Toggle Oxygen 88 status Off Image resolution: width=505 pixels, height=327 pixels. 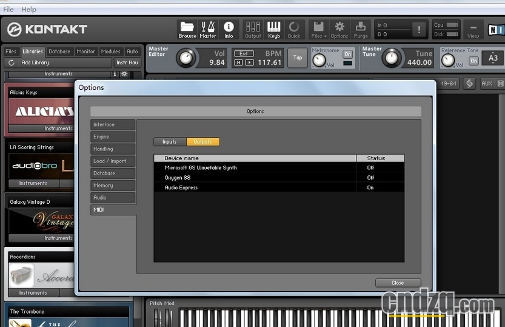tap(370, 178)
